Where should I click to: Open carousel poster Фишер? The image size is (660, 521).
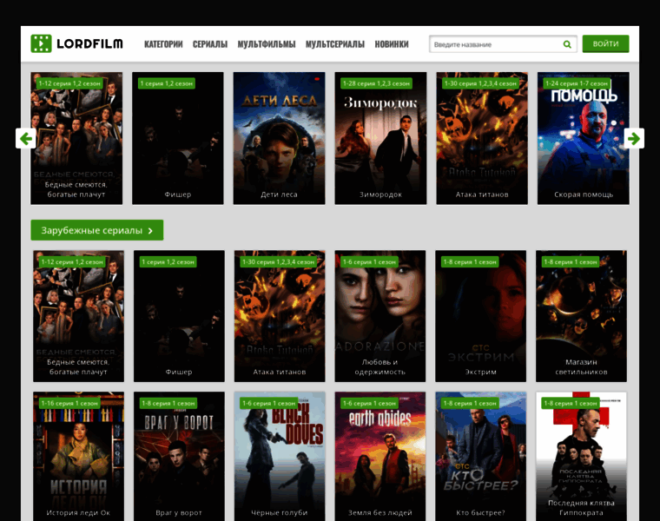pos(178,138)
